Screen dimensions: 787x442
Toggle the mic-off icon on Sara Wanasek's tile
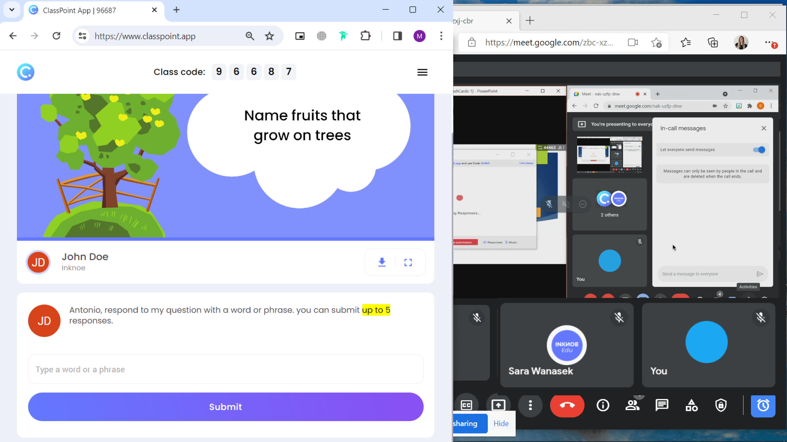(619, 318)
